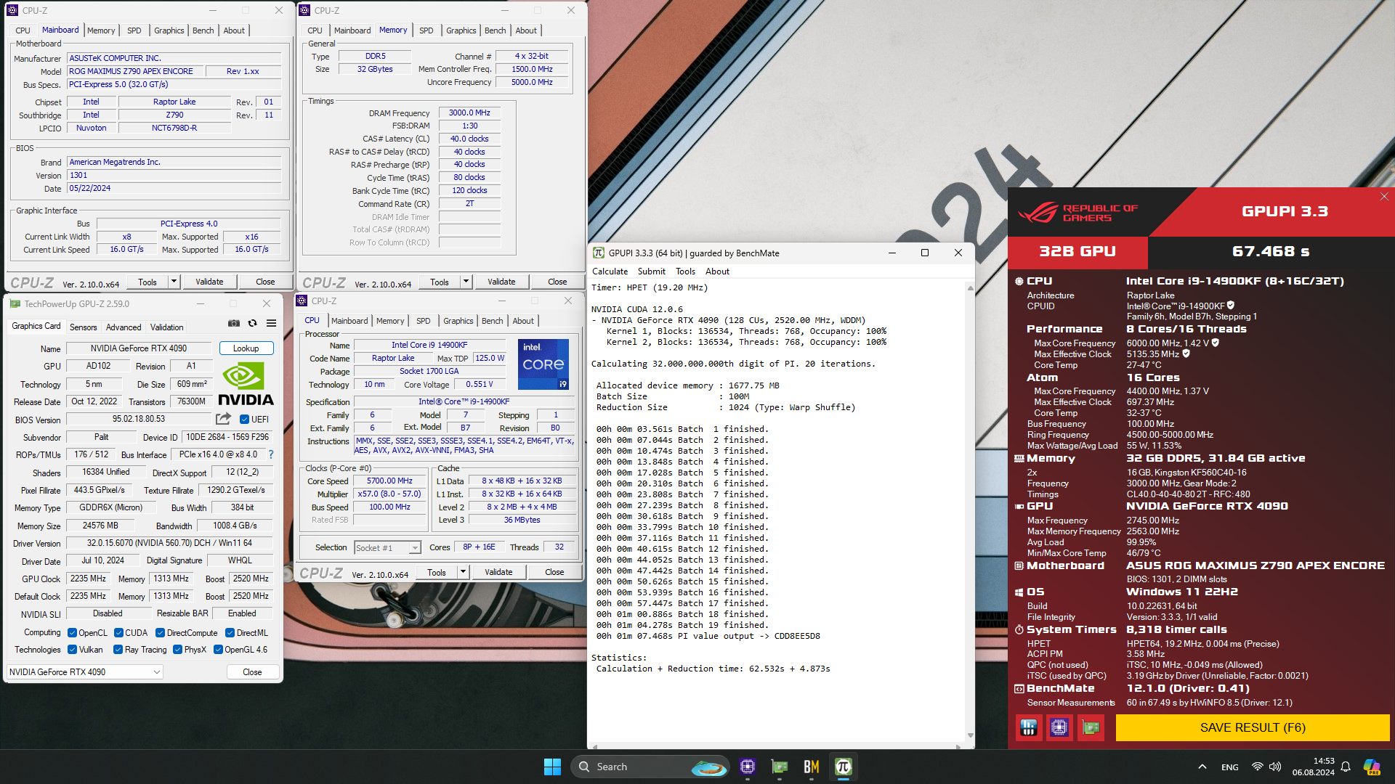Open CPU-Z chip icon in BenchMate panel
This screenshot has height=784, width=1395.
tap(1059, 727)
